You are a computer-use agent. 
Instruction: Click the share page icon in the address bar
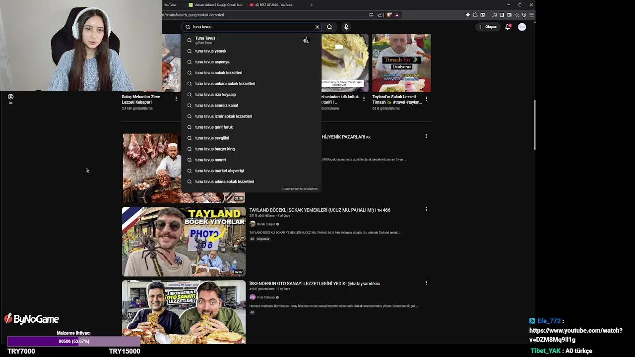point(380,15)
